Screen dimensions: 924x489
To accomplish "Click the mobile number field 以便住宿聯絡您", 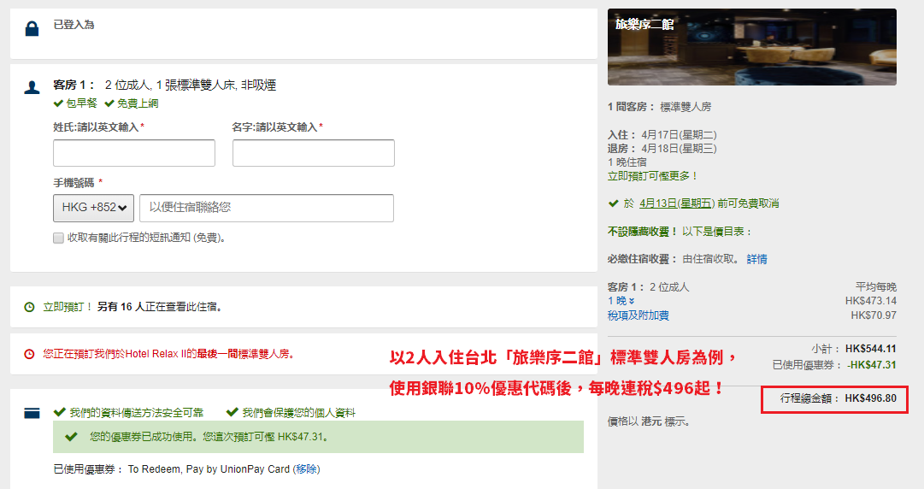I will [x=267, y=208].
